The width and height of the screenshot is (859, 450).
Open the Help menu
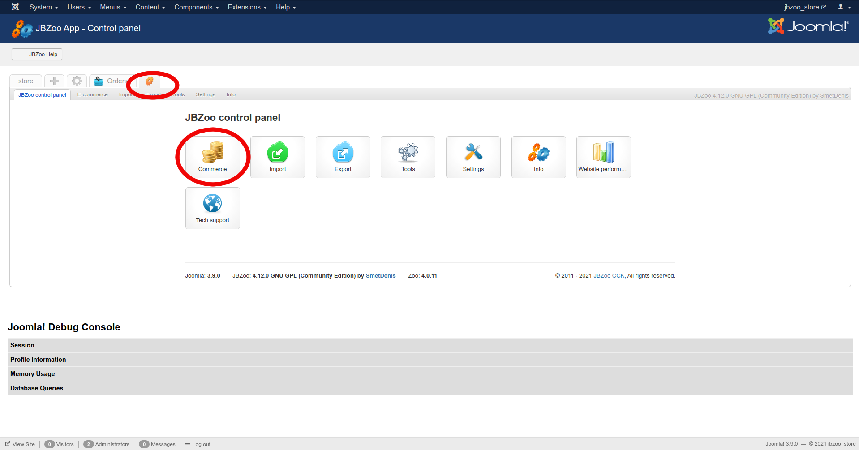pos(286,7)
